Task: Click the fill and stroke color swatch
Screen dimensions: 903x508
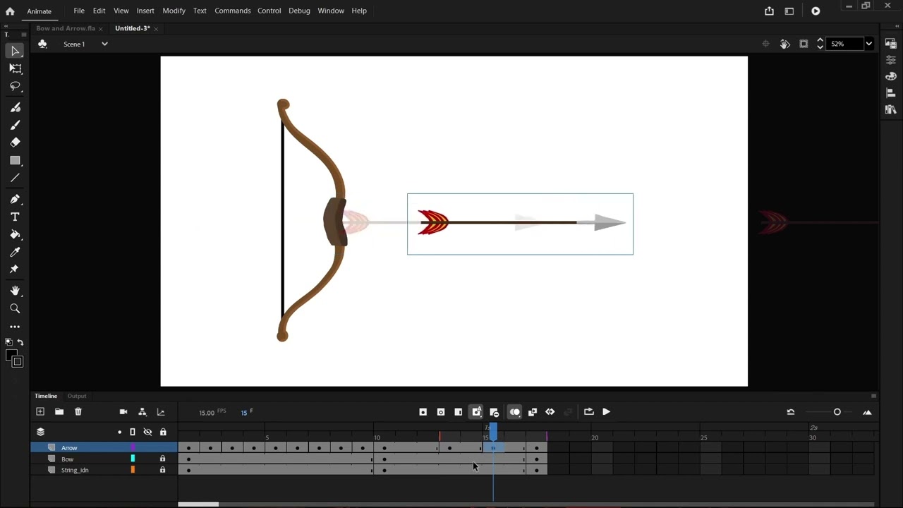Action: [x=15, y=358]
